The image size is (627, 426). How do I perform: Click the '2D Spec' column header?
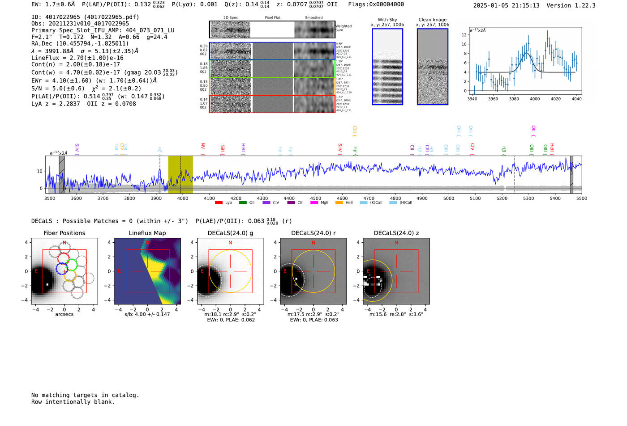pos(231,17)
